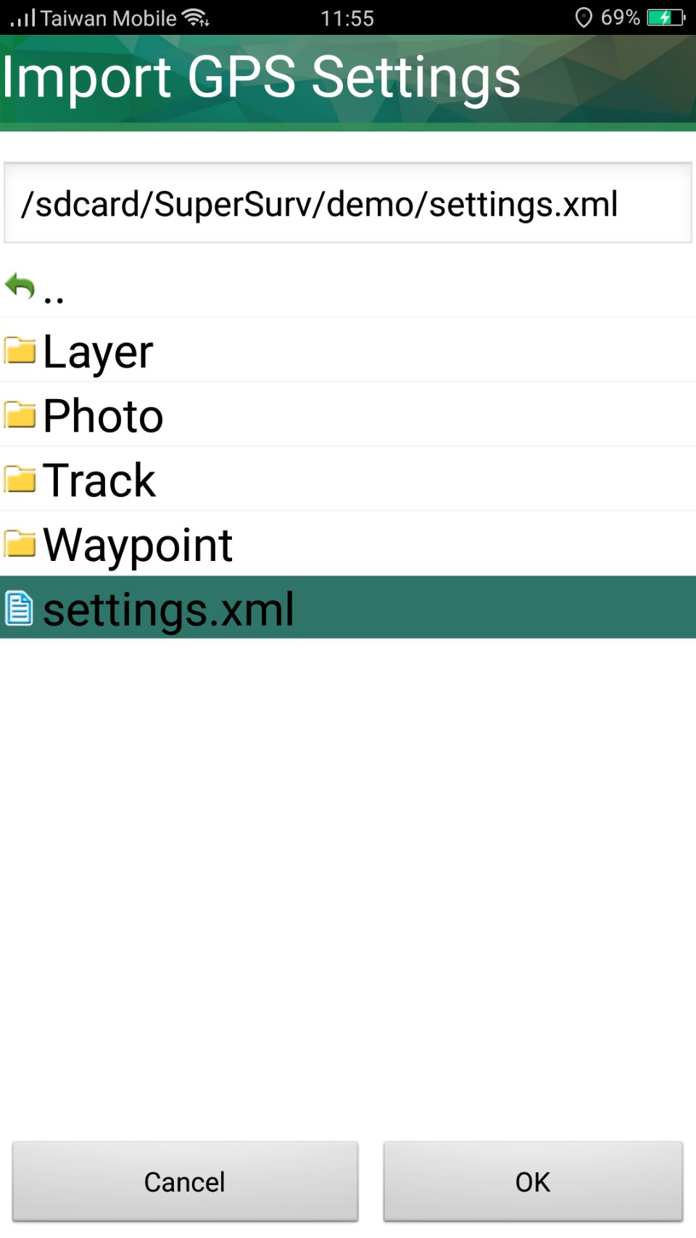Open the Track folder
696x1238 pixels.
click(x=348, y=480)
